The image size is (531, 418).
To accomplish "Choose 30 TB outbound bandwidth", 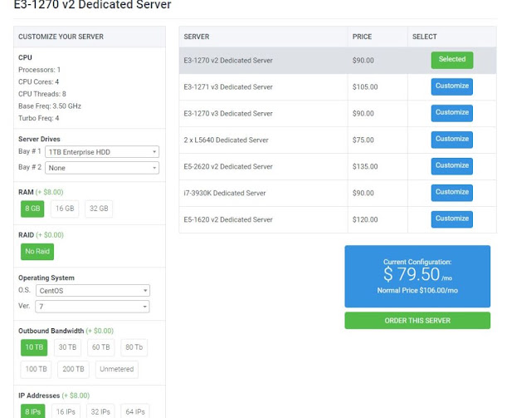I will click(67, 347).
